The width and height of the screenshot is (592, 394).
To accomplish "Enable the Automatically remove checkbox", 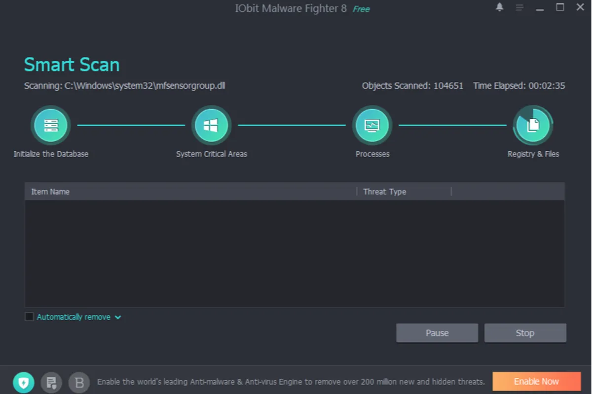I will pos(29,317).
